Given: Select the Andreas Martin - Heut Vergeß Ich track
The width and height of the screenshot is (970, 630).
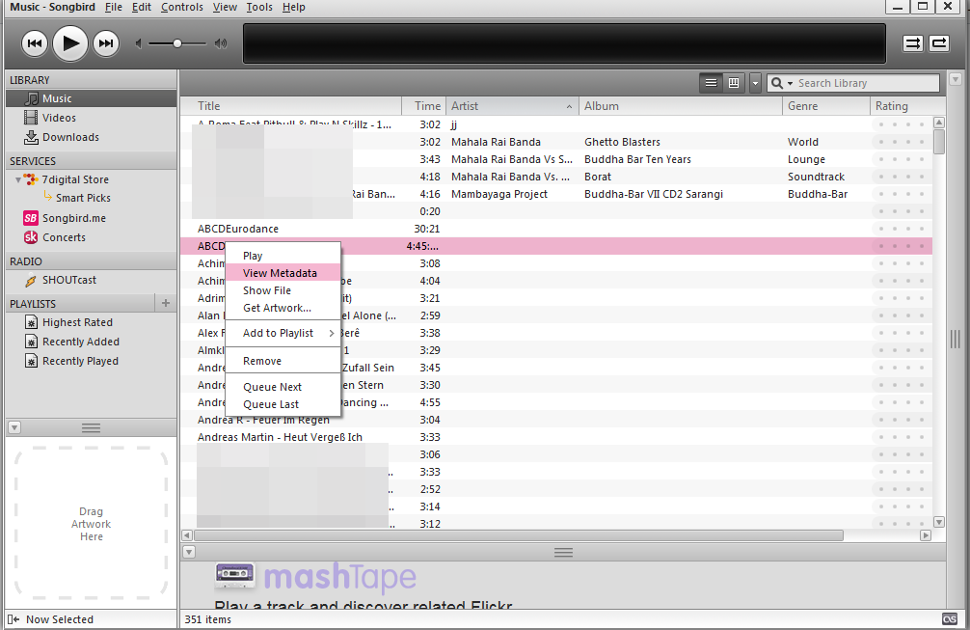Looking at the screenshot, I should point(556,437).
